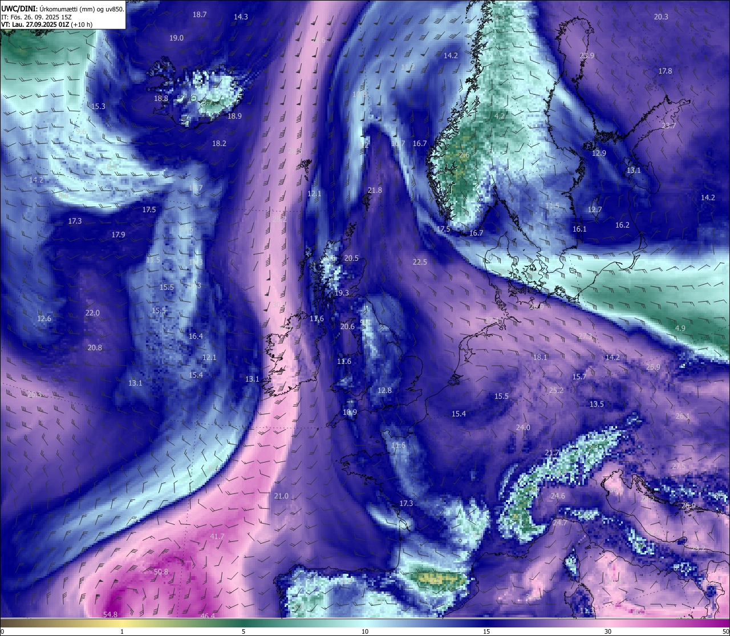Click the 24.0 map value
The width and height of the screenshot is (730, 636).
click(523, 428)
